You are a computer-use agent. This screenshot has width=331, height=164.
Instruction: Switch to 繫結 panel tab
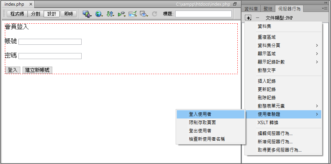pyautogui.click(x=268, y=9)
